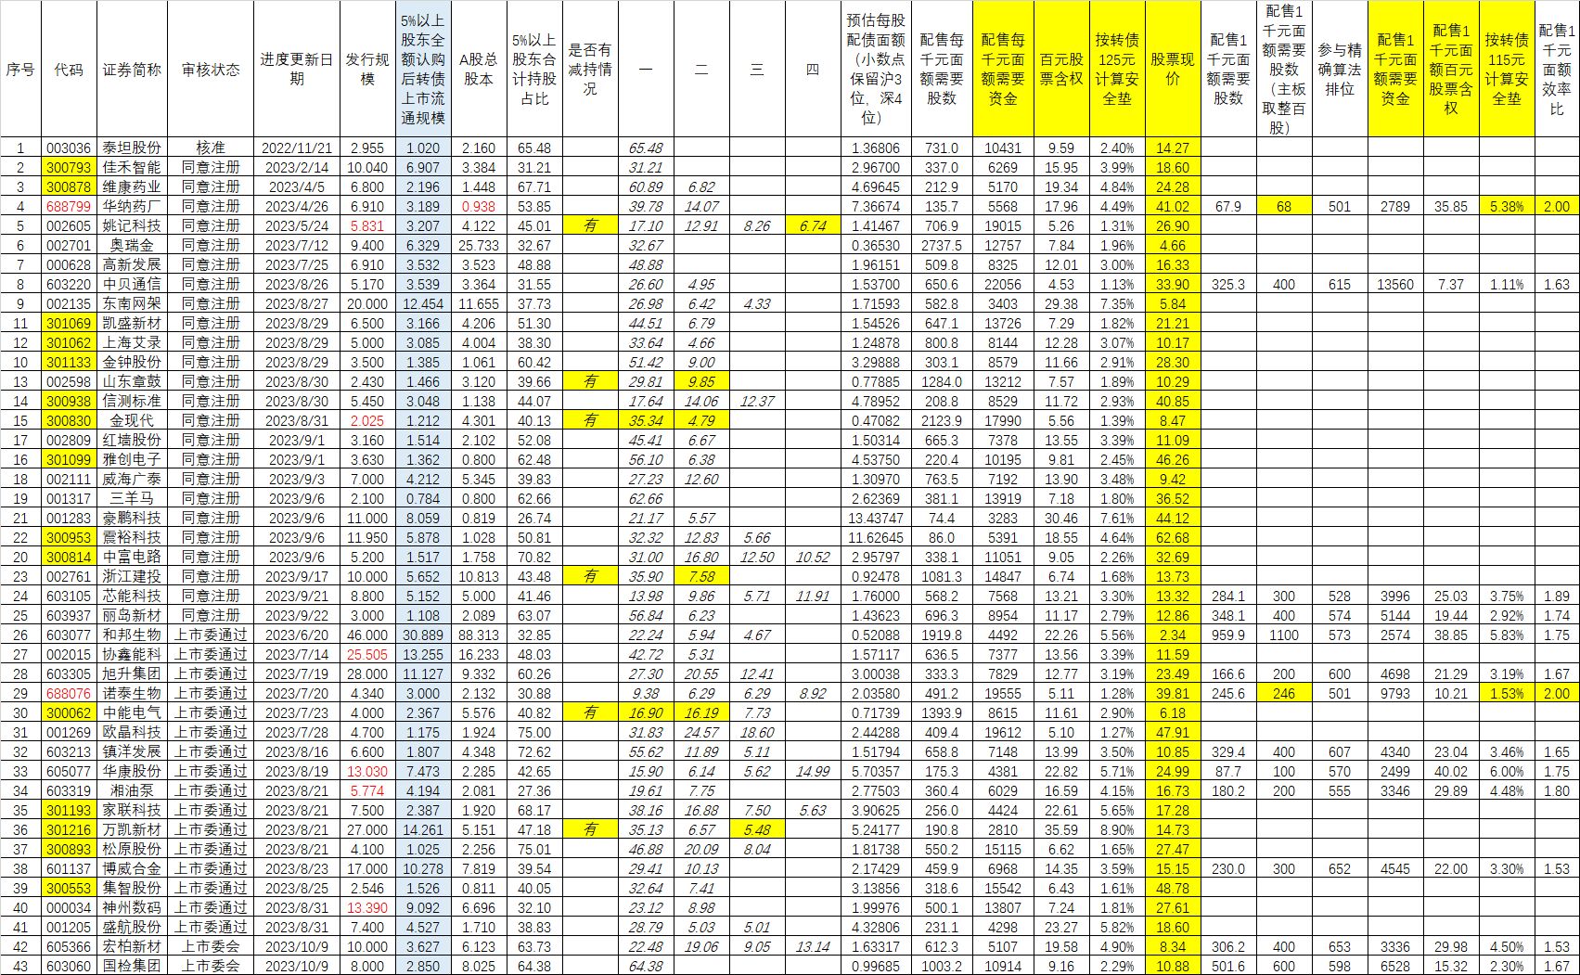This screenshot has width=1580, height=975.
Task: Select the 发行规模 column header
Action: point(367,70)
